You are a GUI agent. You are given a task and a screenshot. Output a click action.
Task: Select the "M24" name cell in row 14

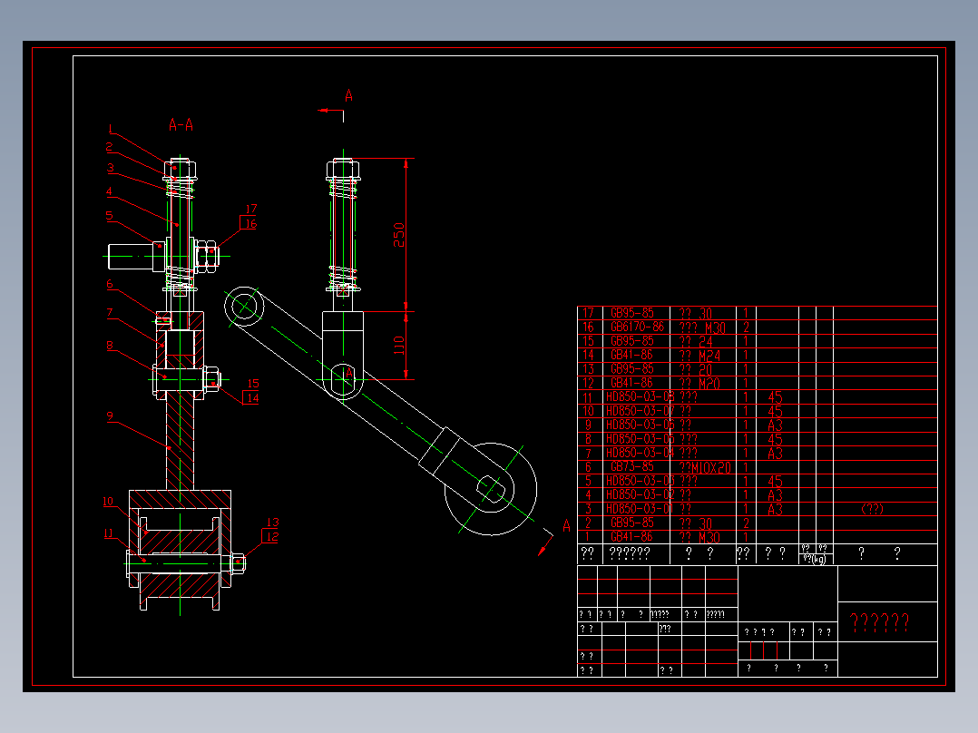click(x=699, y=356)
